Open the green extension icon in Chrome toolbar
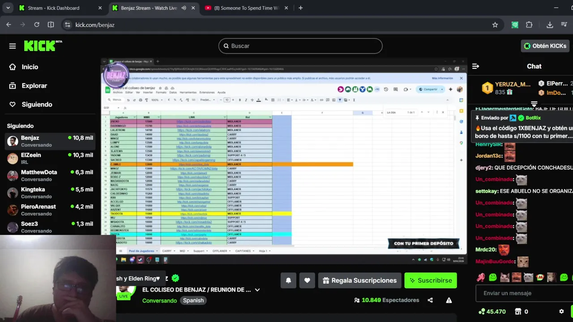This screenshot has height=322, width=573. pyautogui.click(x=515, y=25)
